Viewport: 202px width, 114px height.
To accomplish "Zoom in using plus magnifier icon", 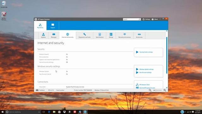I will pyautogui.click(x=165, y=90).
